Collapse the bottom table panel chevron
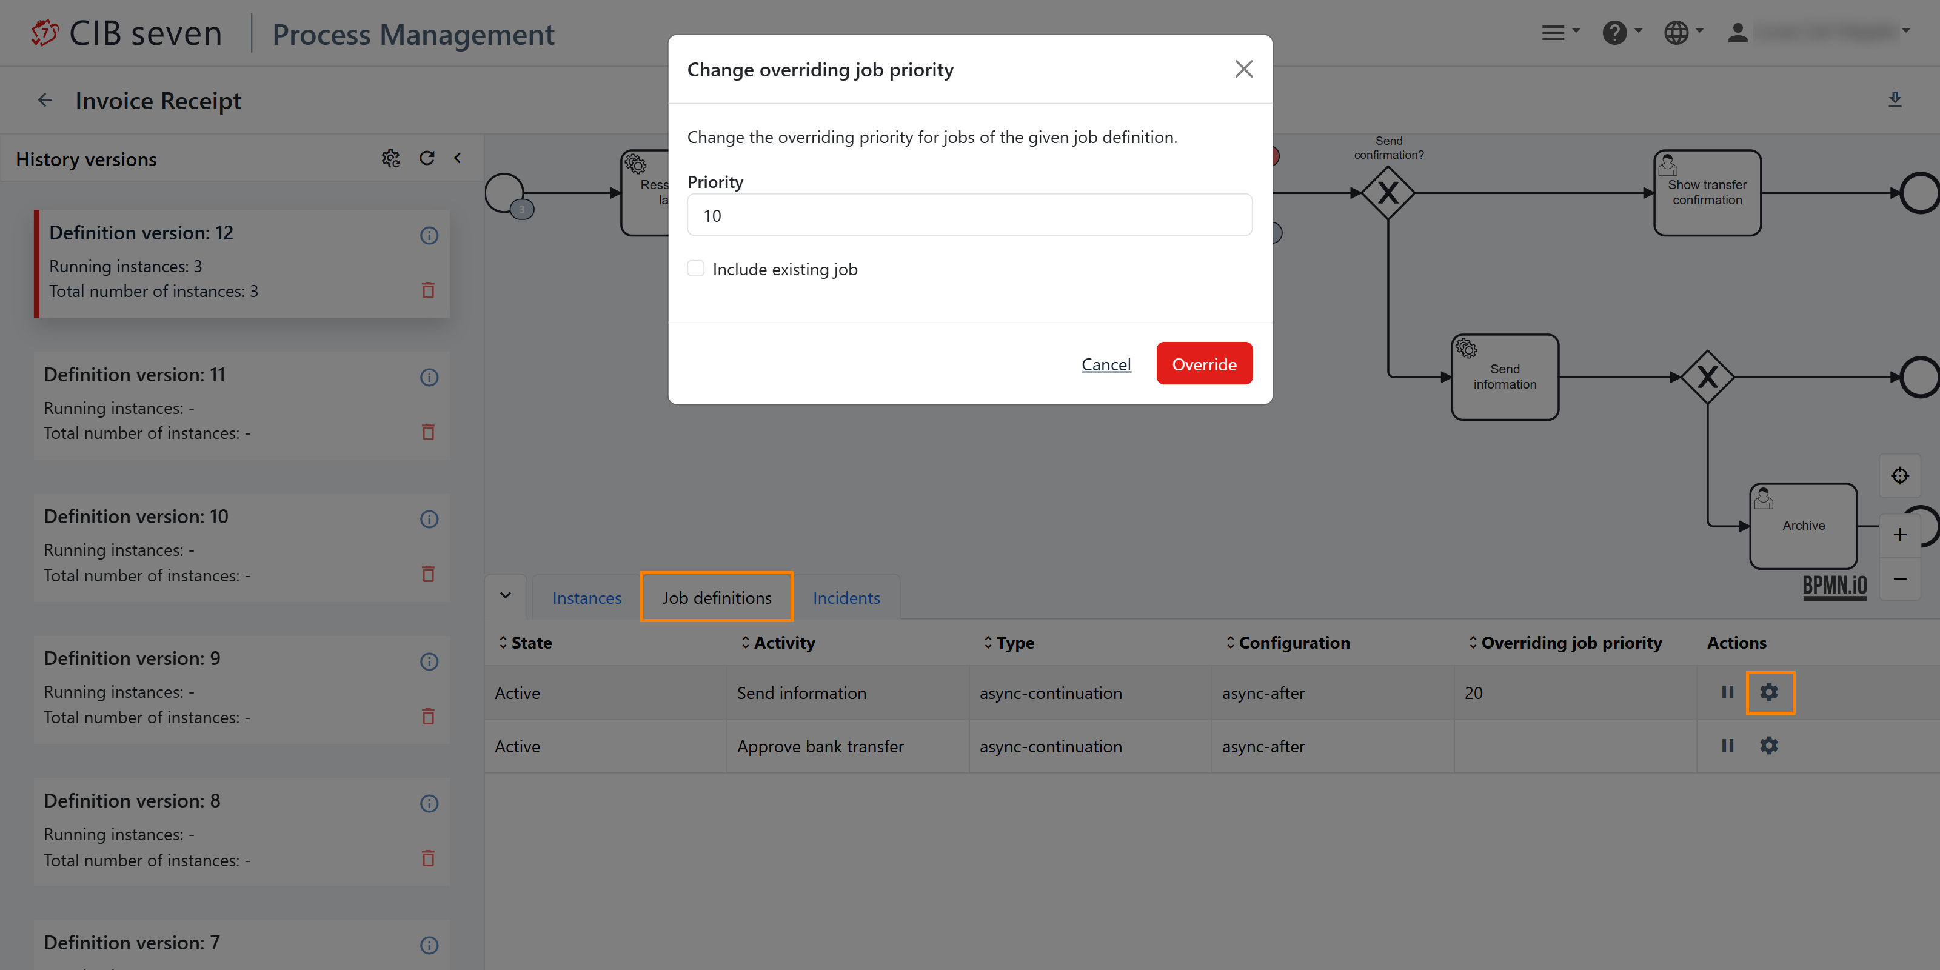 tap(506, 596)
